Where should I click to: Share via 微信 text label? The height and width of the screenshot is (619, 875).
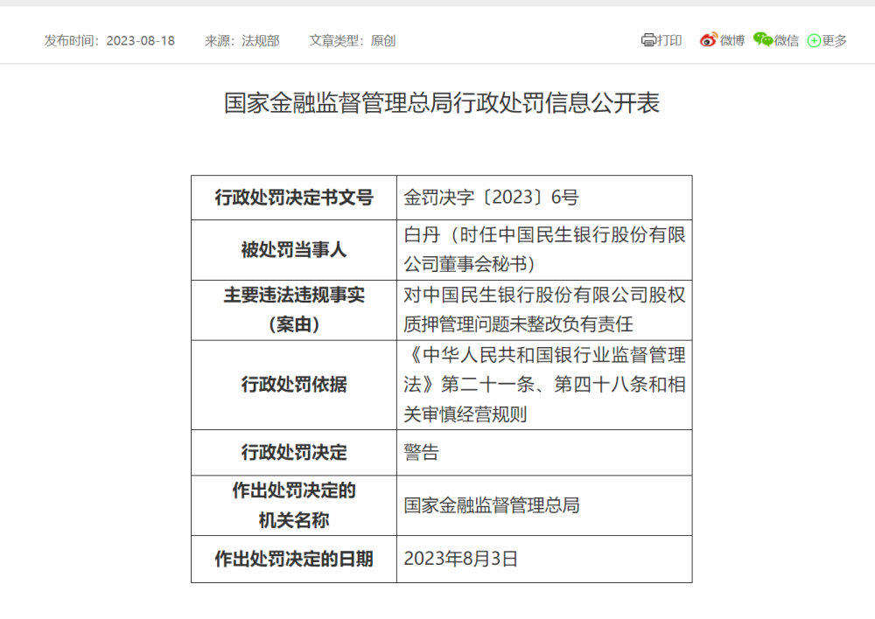tap(787, 40)
